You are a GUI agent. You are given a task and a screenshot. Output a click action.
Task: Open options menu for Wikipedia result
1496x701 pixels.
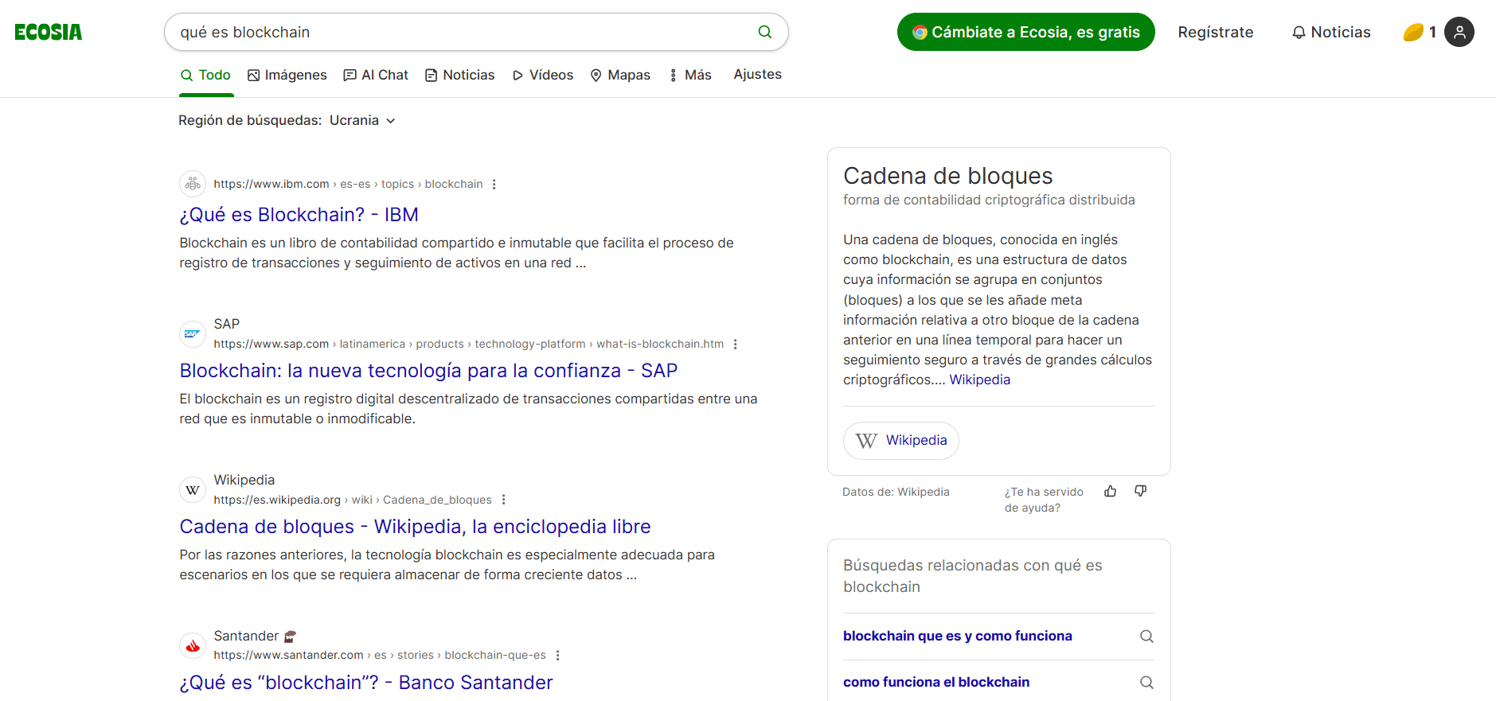(503, 500)
